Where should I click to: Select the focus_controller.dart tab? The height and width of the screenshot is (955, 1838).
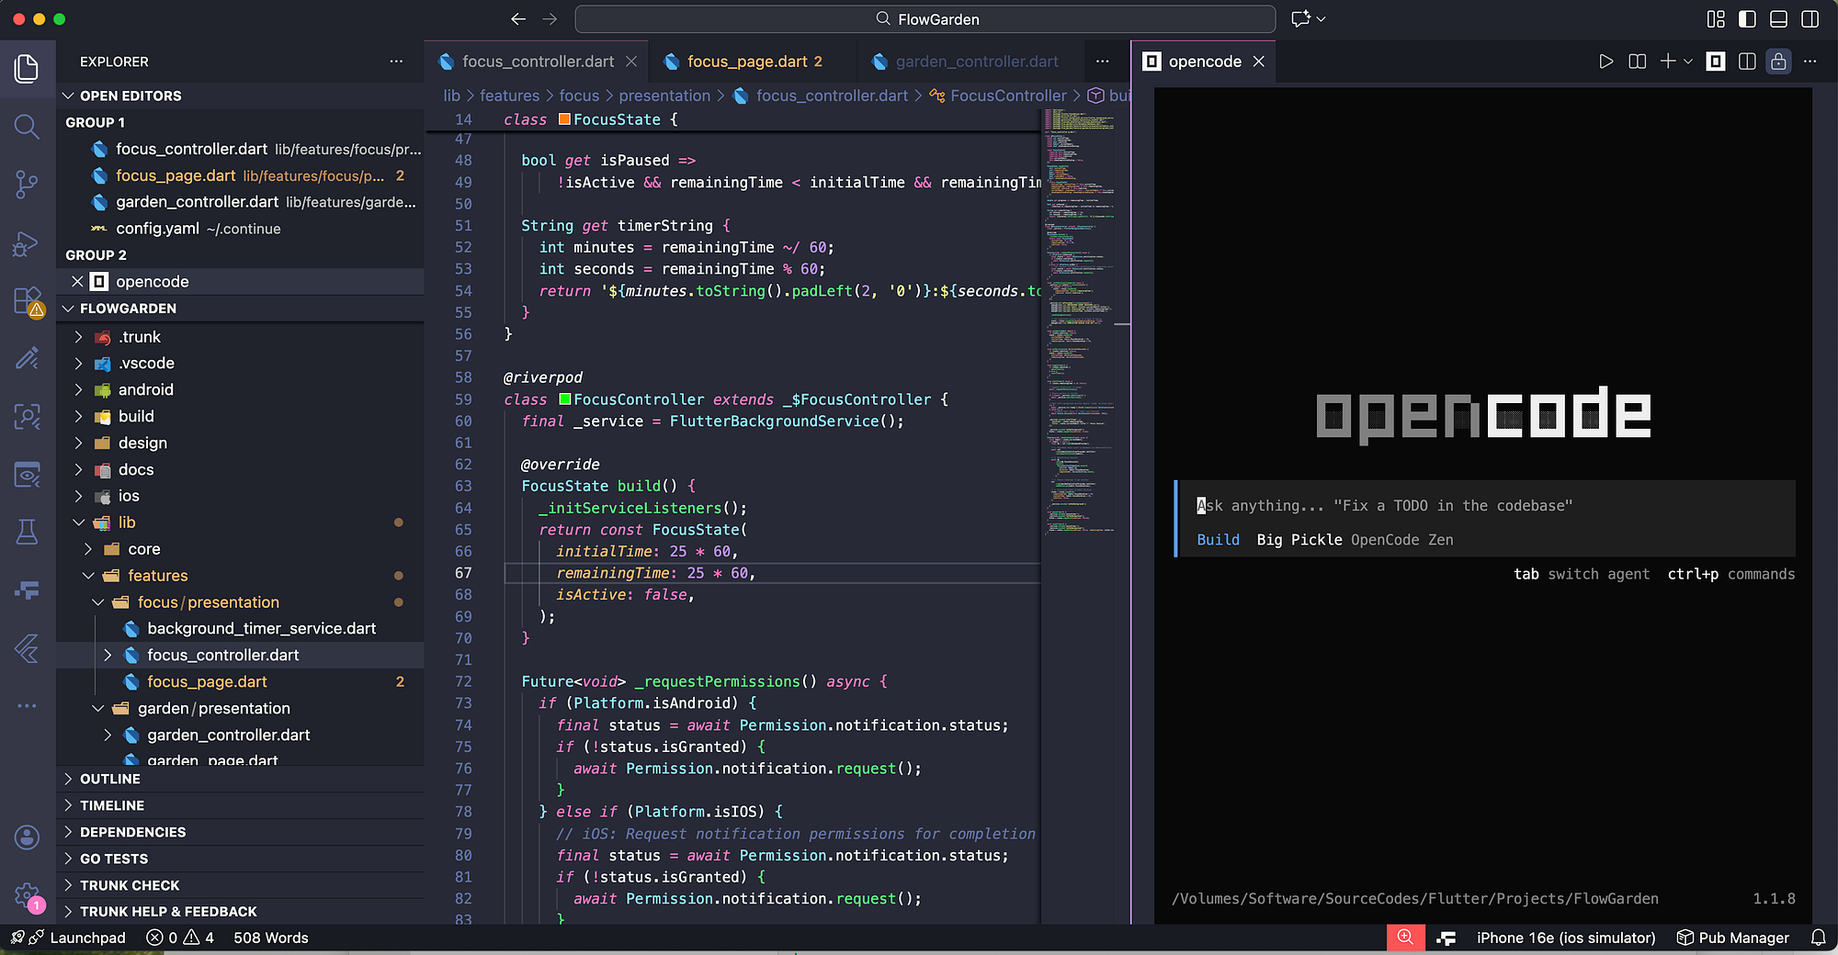pos(538,62)
